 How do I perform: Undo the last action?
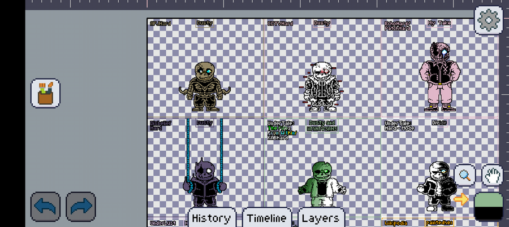pos(45,207)
